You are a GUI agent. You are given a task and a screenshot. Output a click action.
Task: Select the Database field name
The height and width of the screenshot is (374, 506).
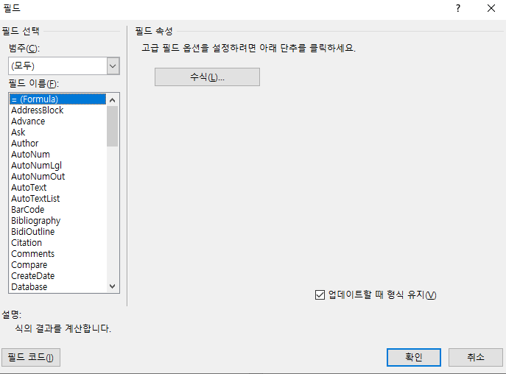[x=29, y=287]
